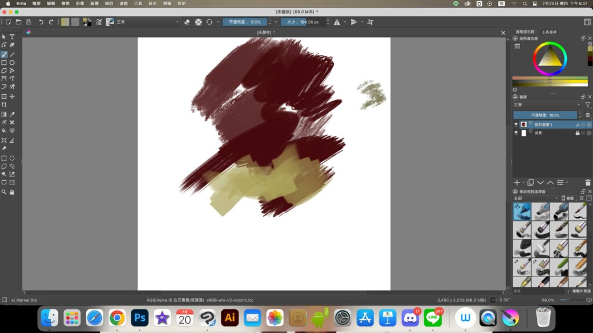
Task: Click the brush size field in toolbar
Action: (302, 22)
